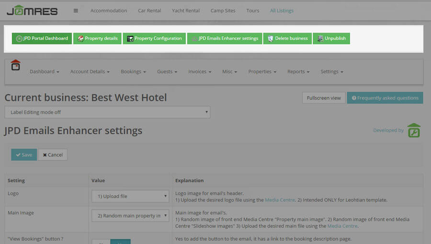The image size is (431, 244).
Task: Open JPD Portal Dashboard button
Action: [x=42, y=38]
